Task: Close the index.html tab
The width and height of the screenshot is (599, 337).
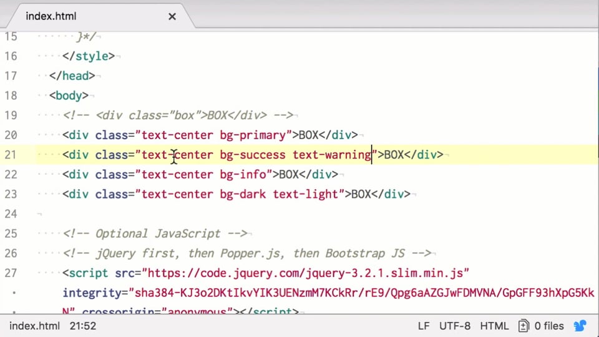Action: (172, 16)
